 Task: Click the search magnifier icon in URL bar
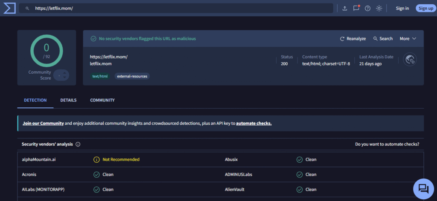tap(27, 9)
